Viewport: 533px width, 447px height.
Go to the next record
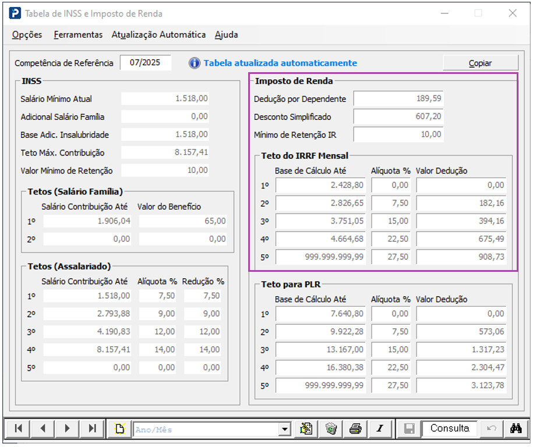[68, 429]
